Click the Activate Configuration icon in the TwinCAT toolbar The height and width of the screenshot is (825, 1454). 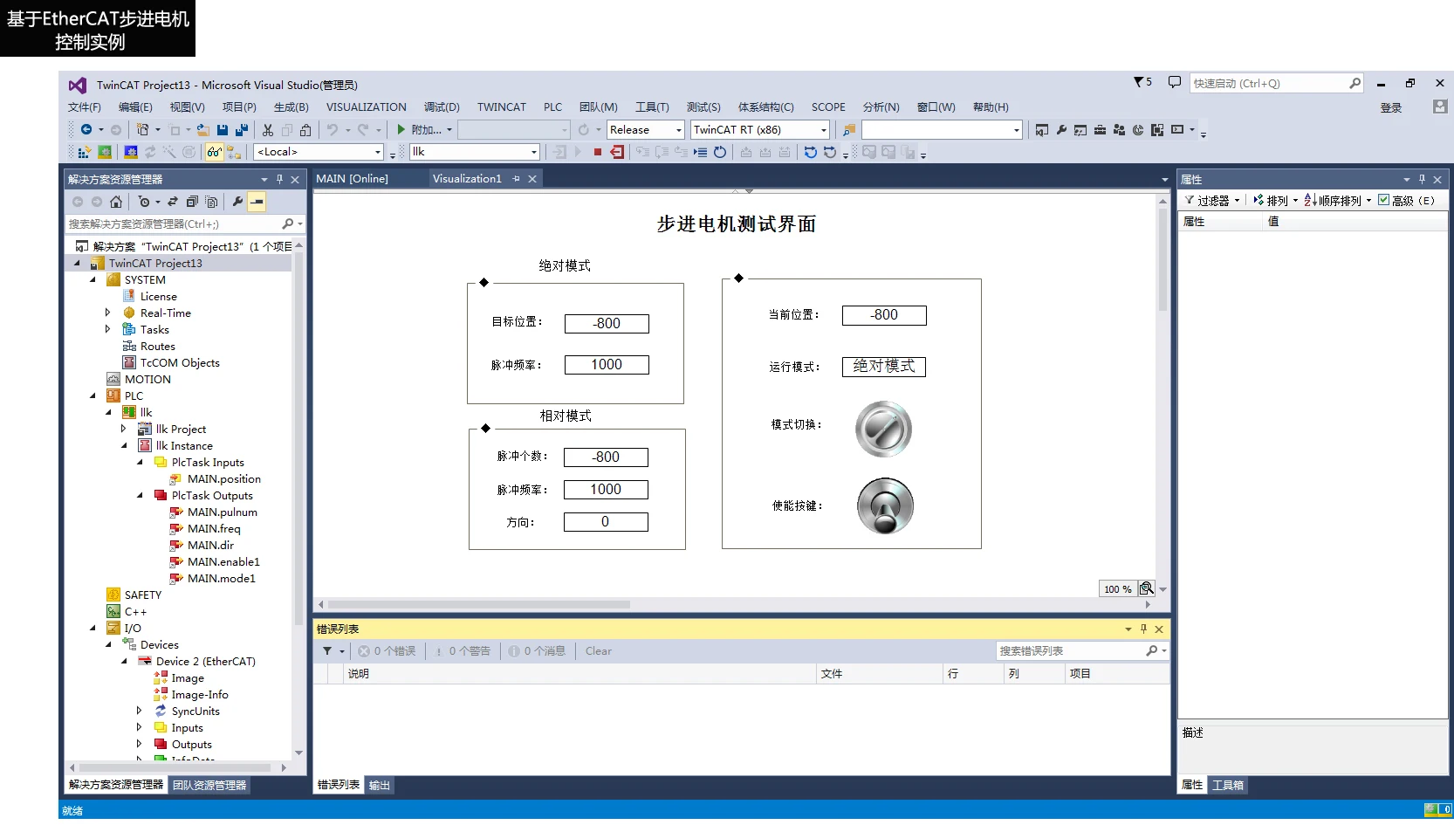(84, 152)
